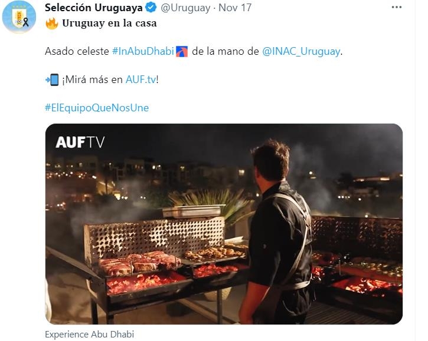Click the blue verified badge
428x341 pixels.
tap(151, 8)
